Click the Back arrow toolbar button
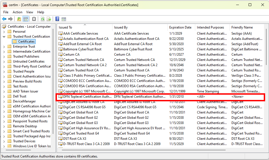 [4, 19]
